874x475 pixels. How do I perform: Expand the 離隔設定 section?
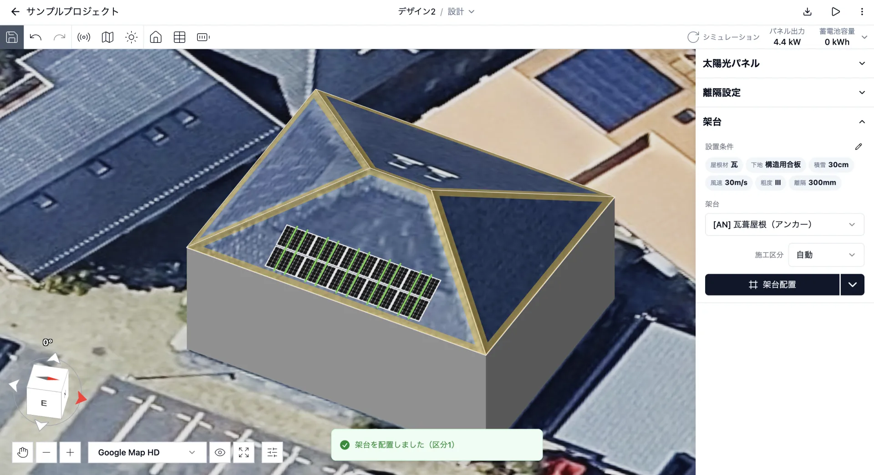click(x=785, y=92)
